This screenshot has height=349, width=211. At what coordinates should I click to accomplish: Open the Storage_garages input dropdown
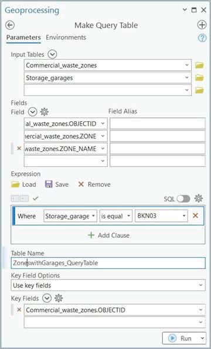(187, 78)
